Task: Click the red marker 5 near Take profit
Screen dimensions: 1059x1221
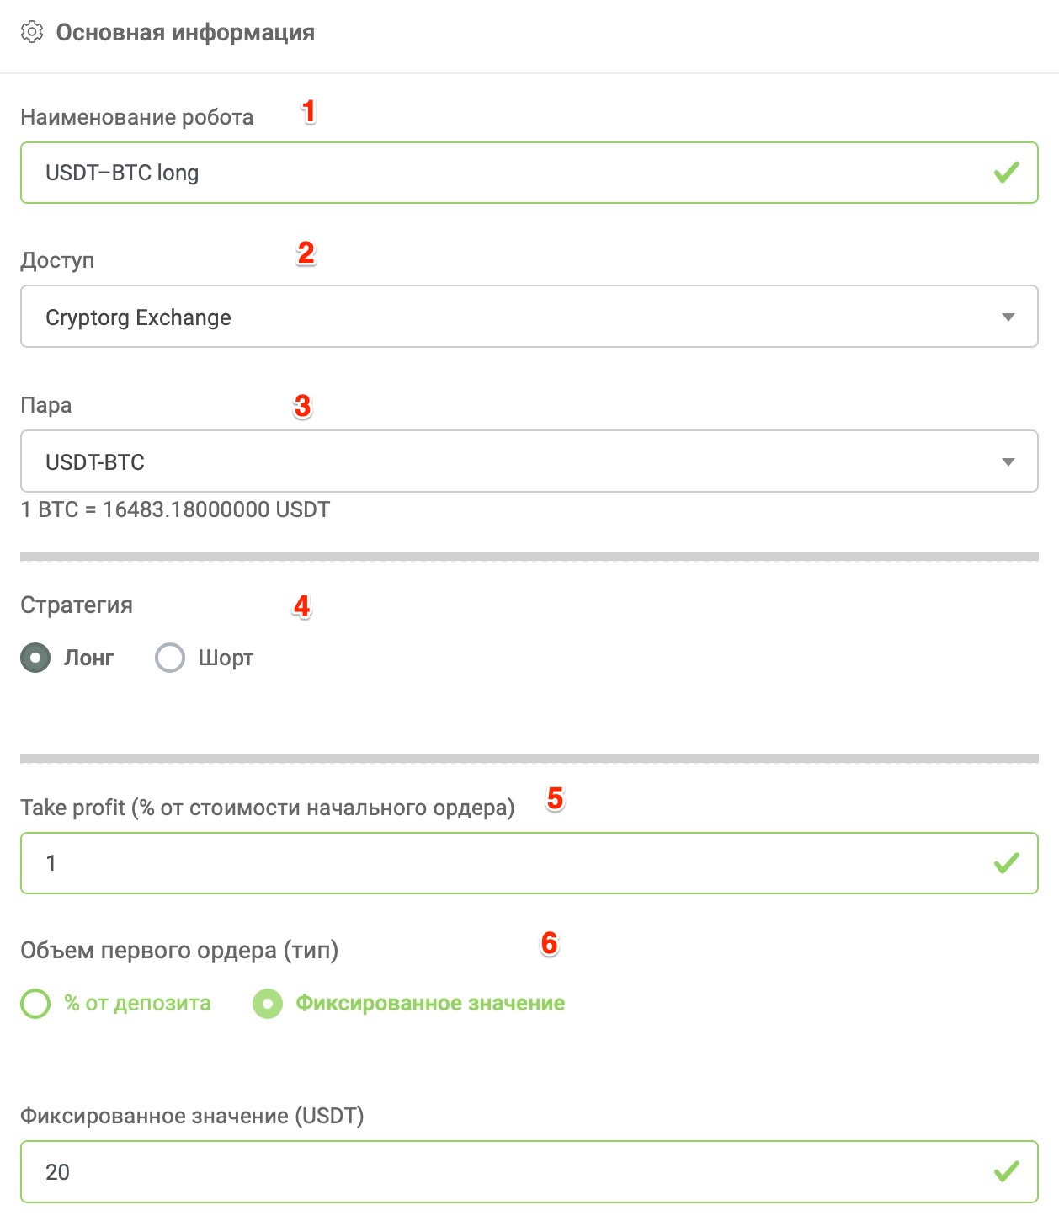Action: point(556,798)
